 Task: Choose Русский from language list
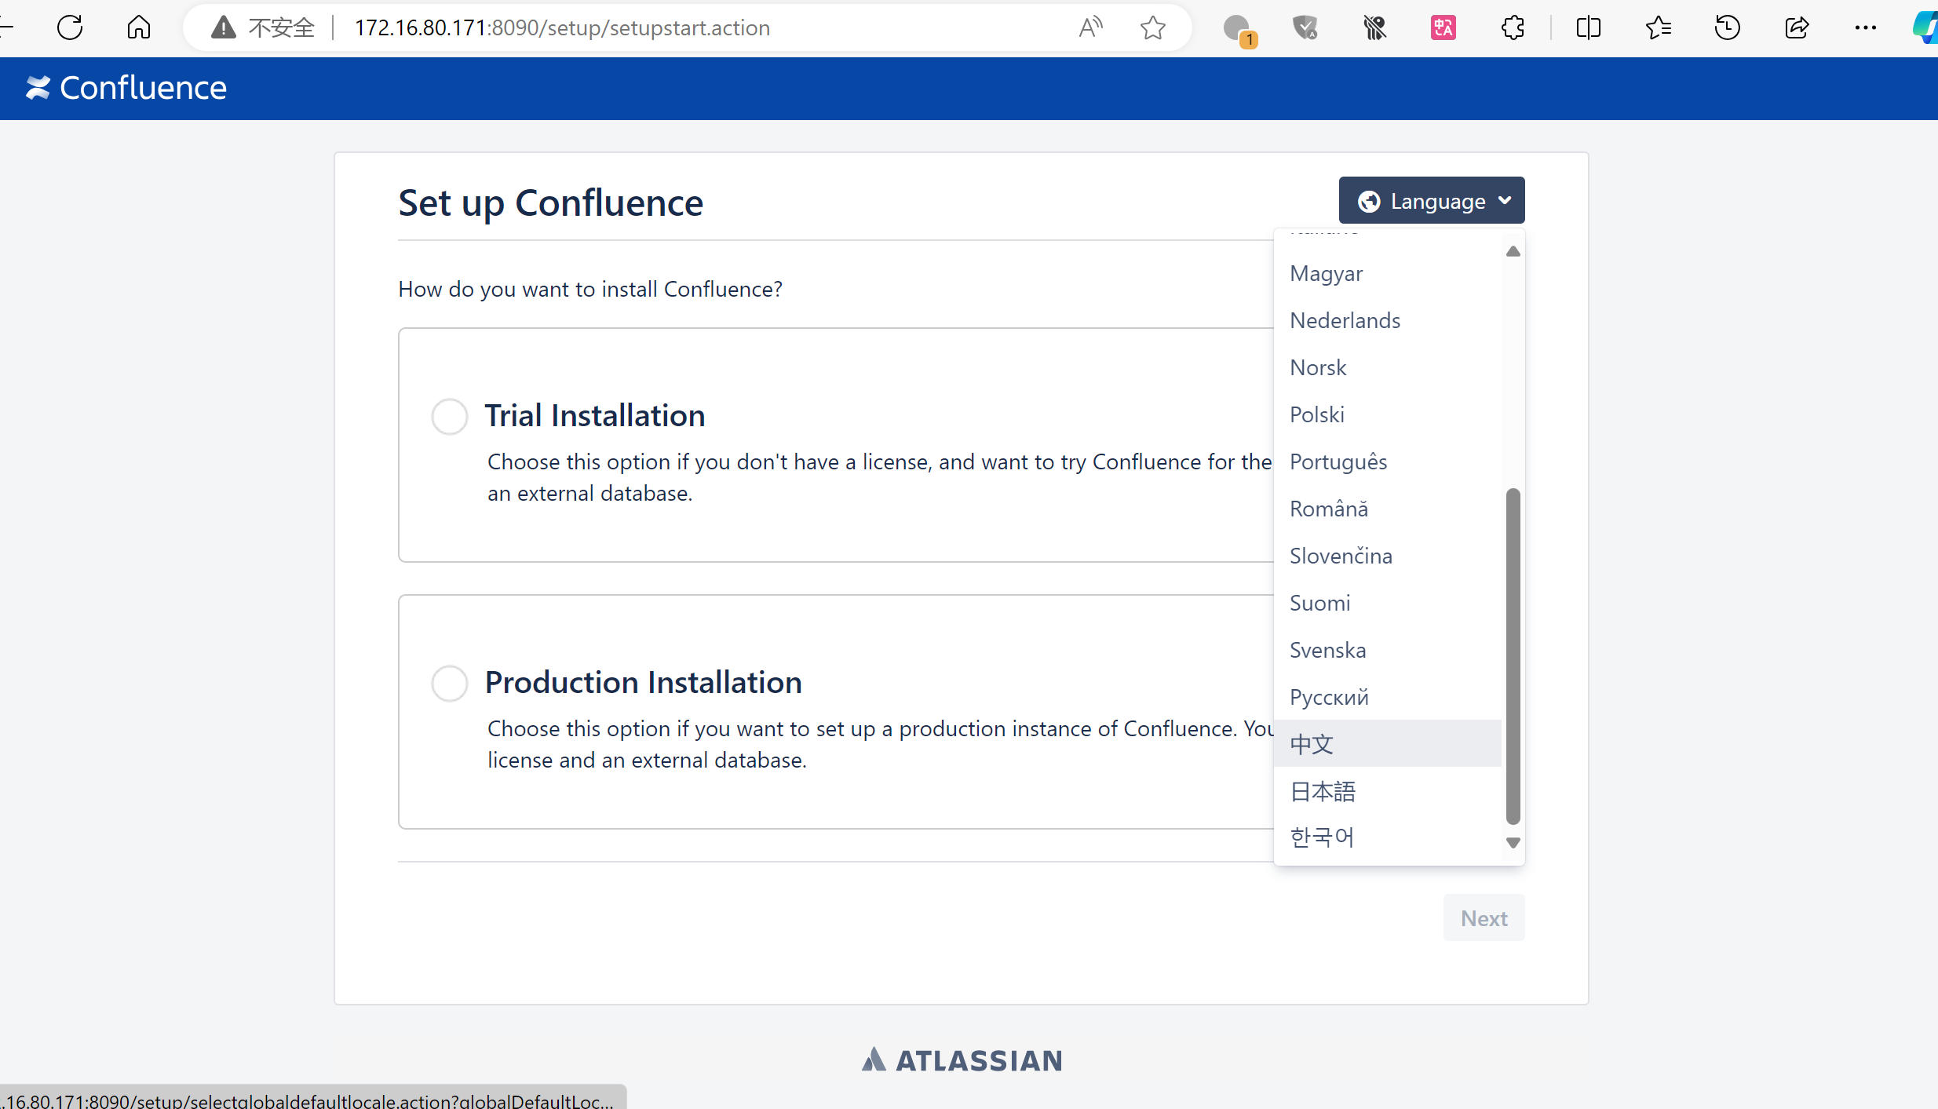pyautogui.click(x=1387, y=697)
